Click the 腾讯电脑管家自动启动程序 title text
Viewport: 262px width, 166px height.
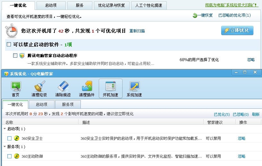pos(52,56)
